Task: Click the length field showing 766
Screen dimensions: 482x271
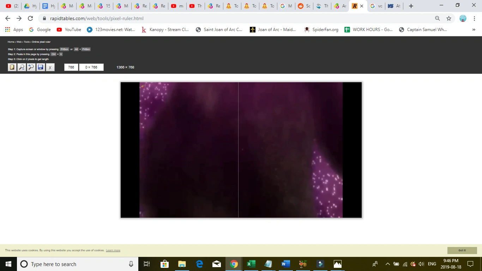Action: coord(71,67)
